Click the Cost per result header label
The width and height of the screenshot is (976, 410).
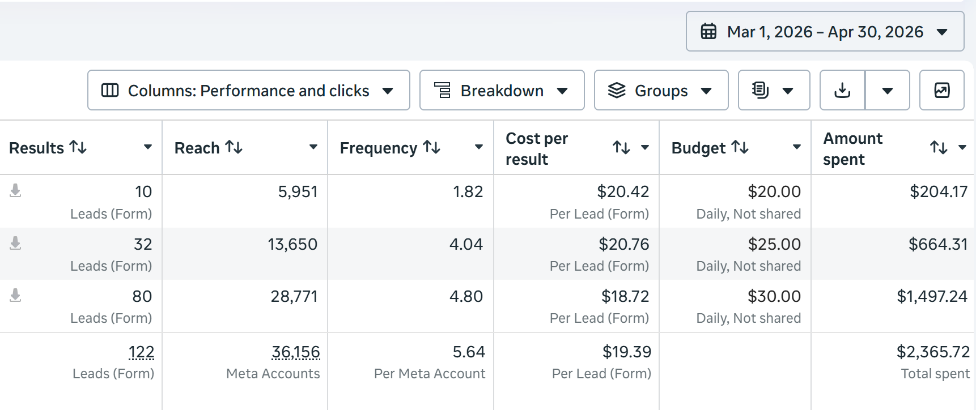coord(537,149)
